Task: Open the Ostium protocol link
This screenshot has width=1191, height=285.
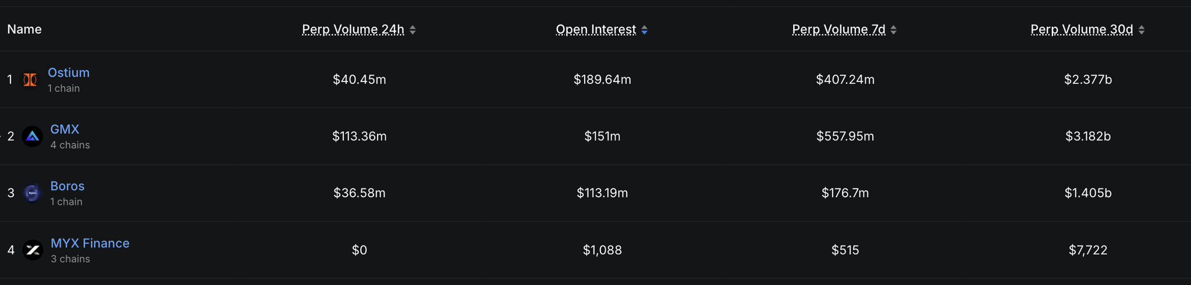Action: click(69, 73)
